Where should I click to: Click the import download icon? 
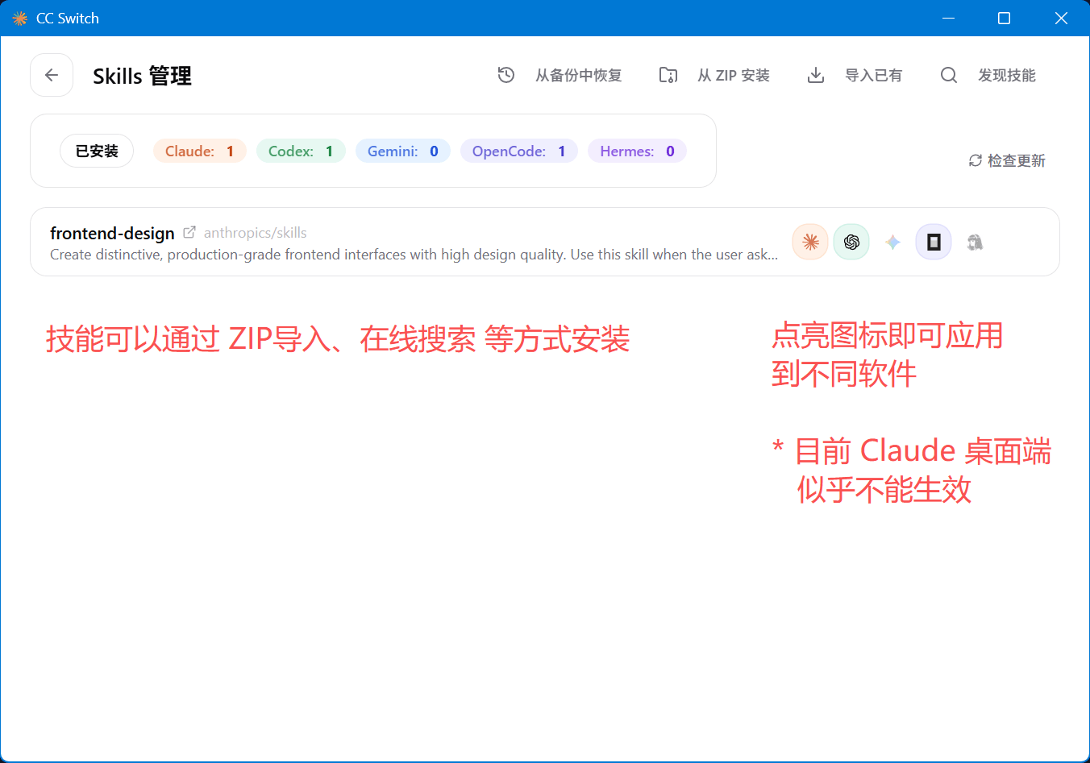click(816, 75)
